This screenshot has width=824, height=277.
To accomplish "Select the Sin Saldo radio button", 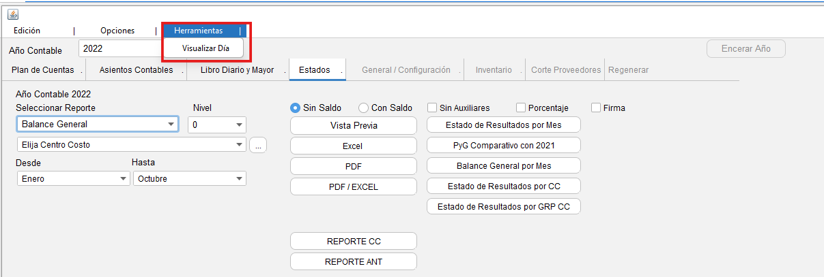I will tap(295, 108).
